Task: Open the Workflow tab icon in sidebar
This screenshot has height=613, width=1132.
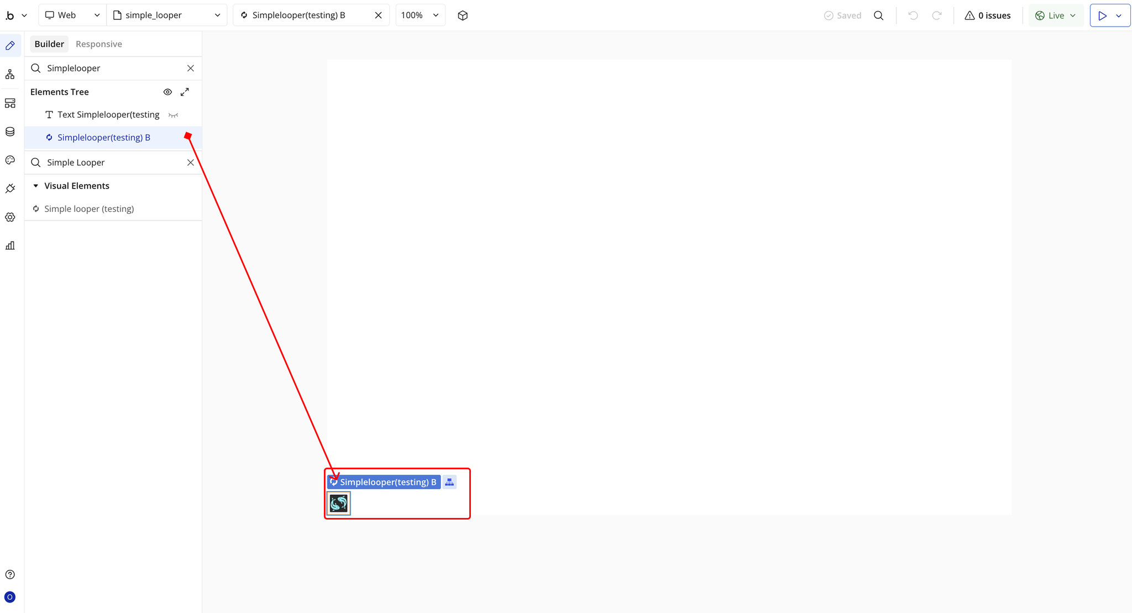Action: [x=10, y=74]
